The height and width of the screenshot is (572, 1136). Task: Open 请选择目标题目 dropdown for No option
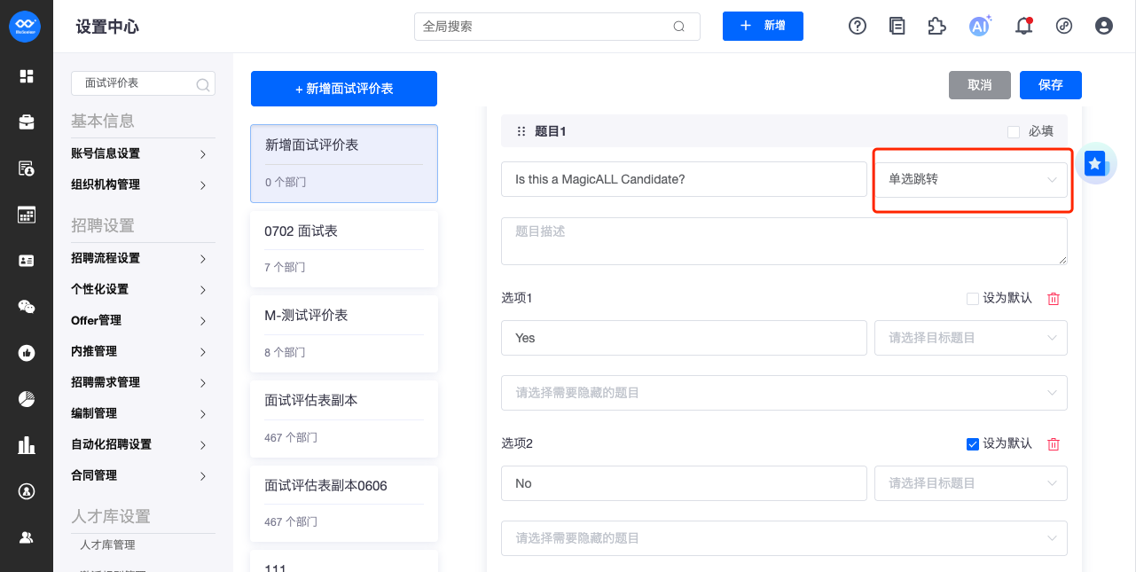click(x=971, y=483)
